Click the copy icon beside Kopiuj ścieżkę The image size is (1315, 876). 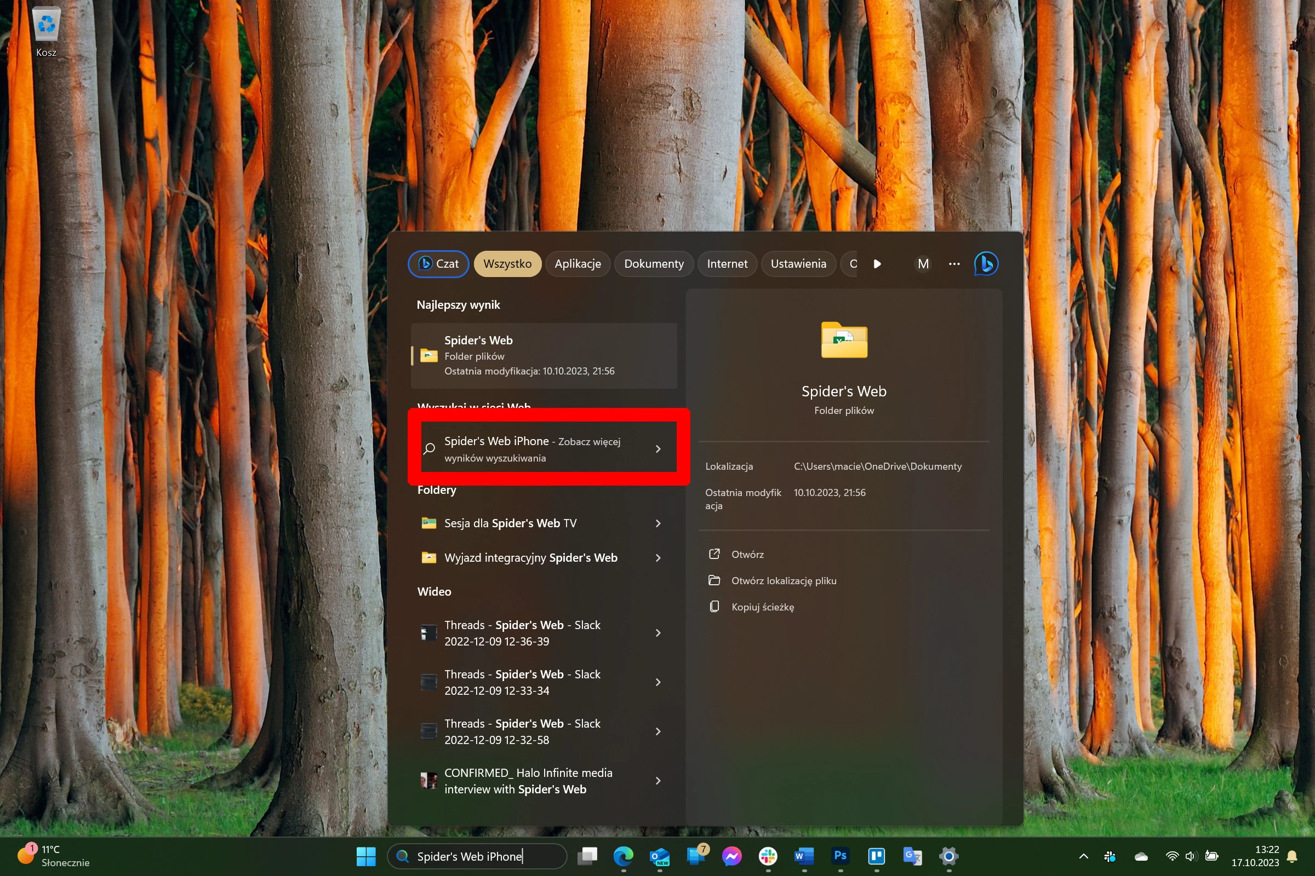pyautogui.click(x=714, y=606)
